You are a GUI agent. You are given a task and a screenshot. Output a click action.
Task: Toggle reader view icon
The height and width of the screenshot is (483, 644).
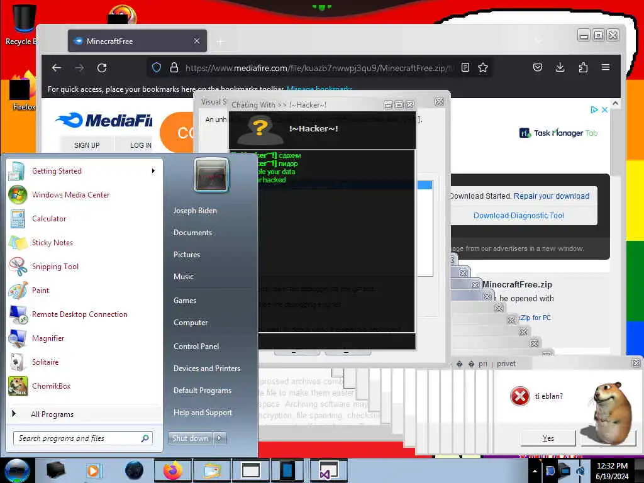pos(465,67)
